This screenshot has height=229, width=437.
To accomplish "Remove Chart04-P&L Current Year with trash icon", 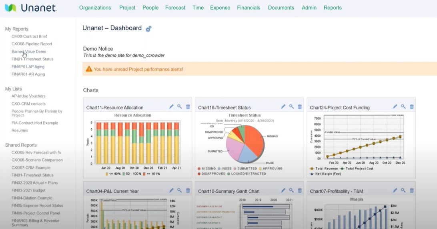I will tap(188, 191).
